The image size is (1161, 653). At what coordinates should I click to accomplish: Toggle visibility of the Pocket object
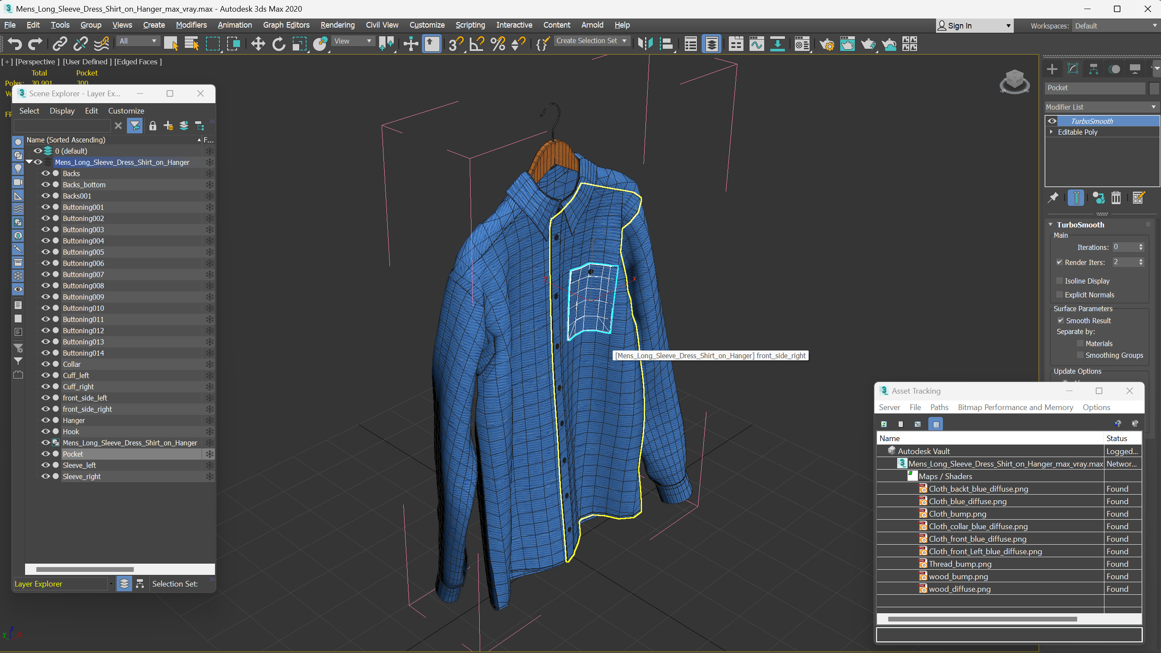45,453
